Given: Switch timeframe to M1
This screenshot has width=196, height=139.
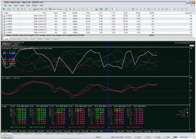Looking at the screenshot, I should 155,9.
